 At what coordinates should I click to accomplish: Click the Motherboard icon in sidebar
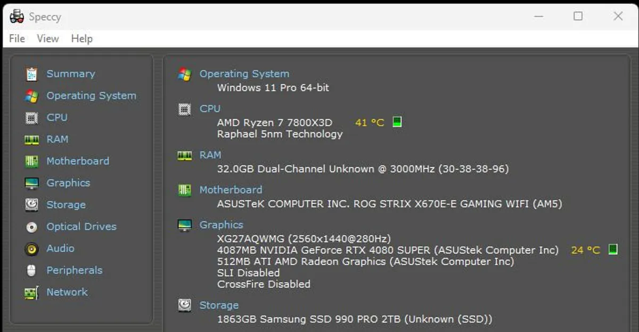tap(31, 161)
